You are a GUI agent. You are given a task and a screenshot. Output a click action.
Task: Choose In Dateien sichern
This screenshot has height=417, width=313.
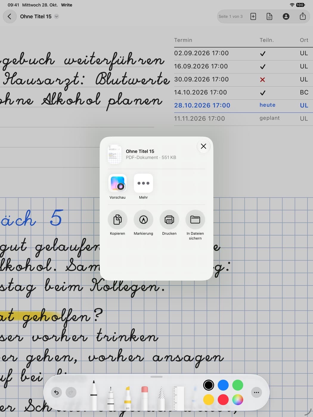click(195, 225)
